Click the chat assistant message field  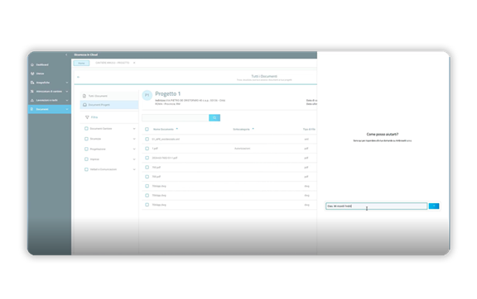(x=376, y=206)
